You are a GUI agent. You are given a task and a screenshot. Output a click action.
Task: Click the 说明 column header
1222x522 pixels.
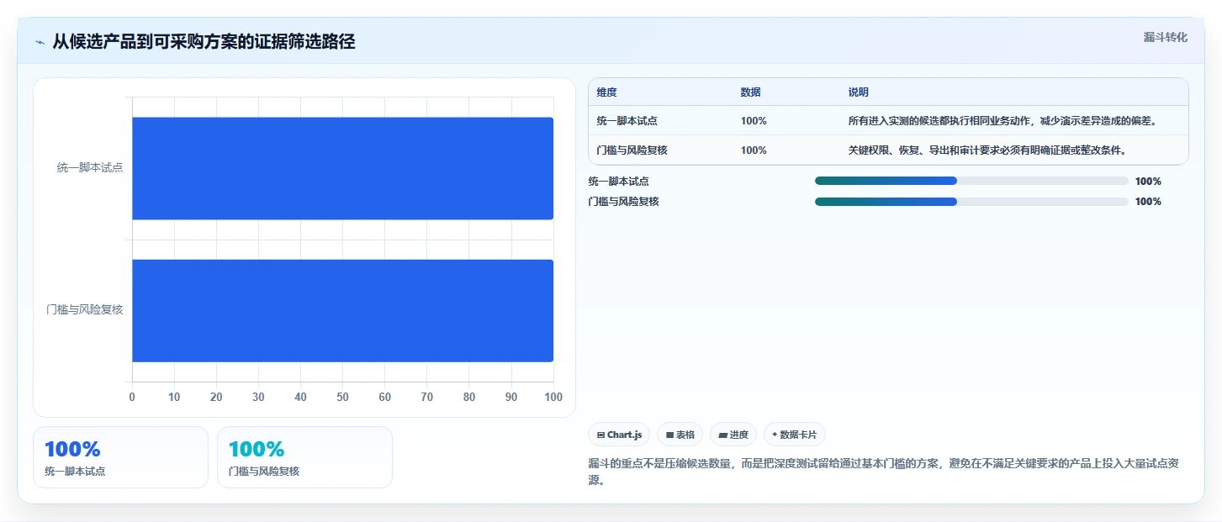pos(858,92)
